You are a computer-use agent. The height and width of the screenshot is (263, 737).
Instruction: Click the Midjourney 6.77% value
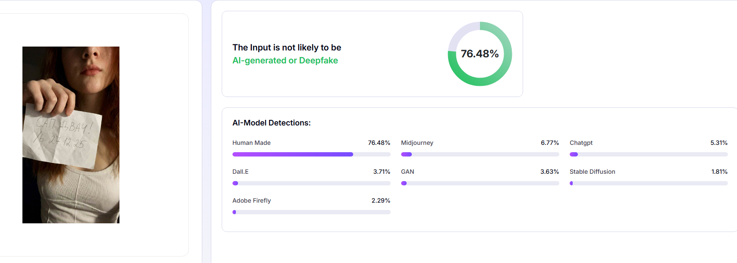[550, 143]
